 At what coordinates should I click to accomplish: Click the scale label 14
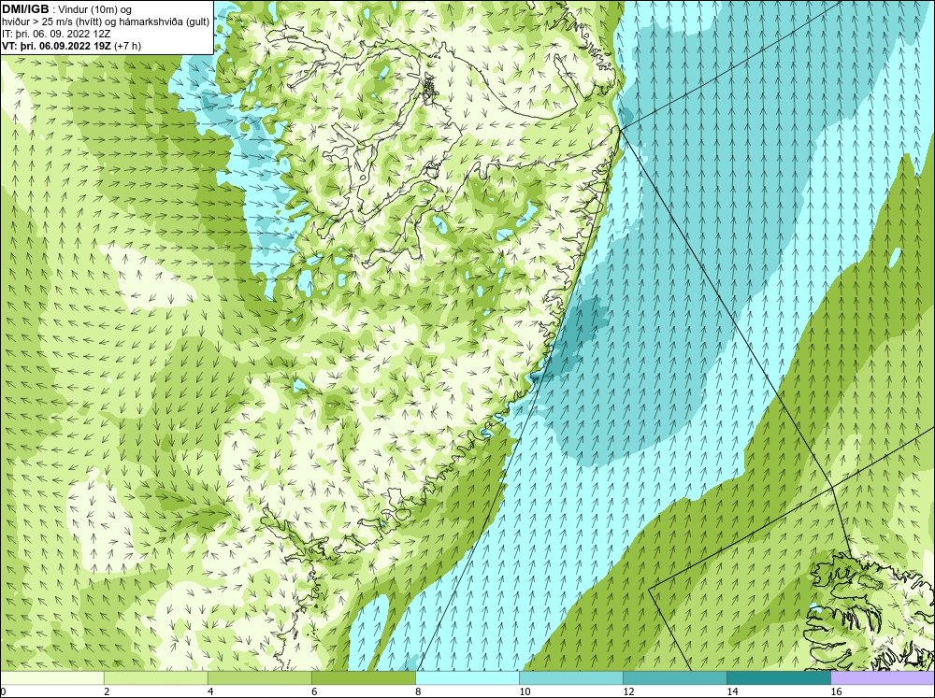(732, 691)
